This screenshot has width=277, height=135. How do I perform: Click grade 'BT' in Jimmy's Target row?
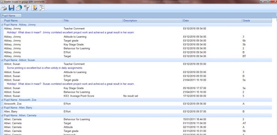(x=244, y=56)
